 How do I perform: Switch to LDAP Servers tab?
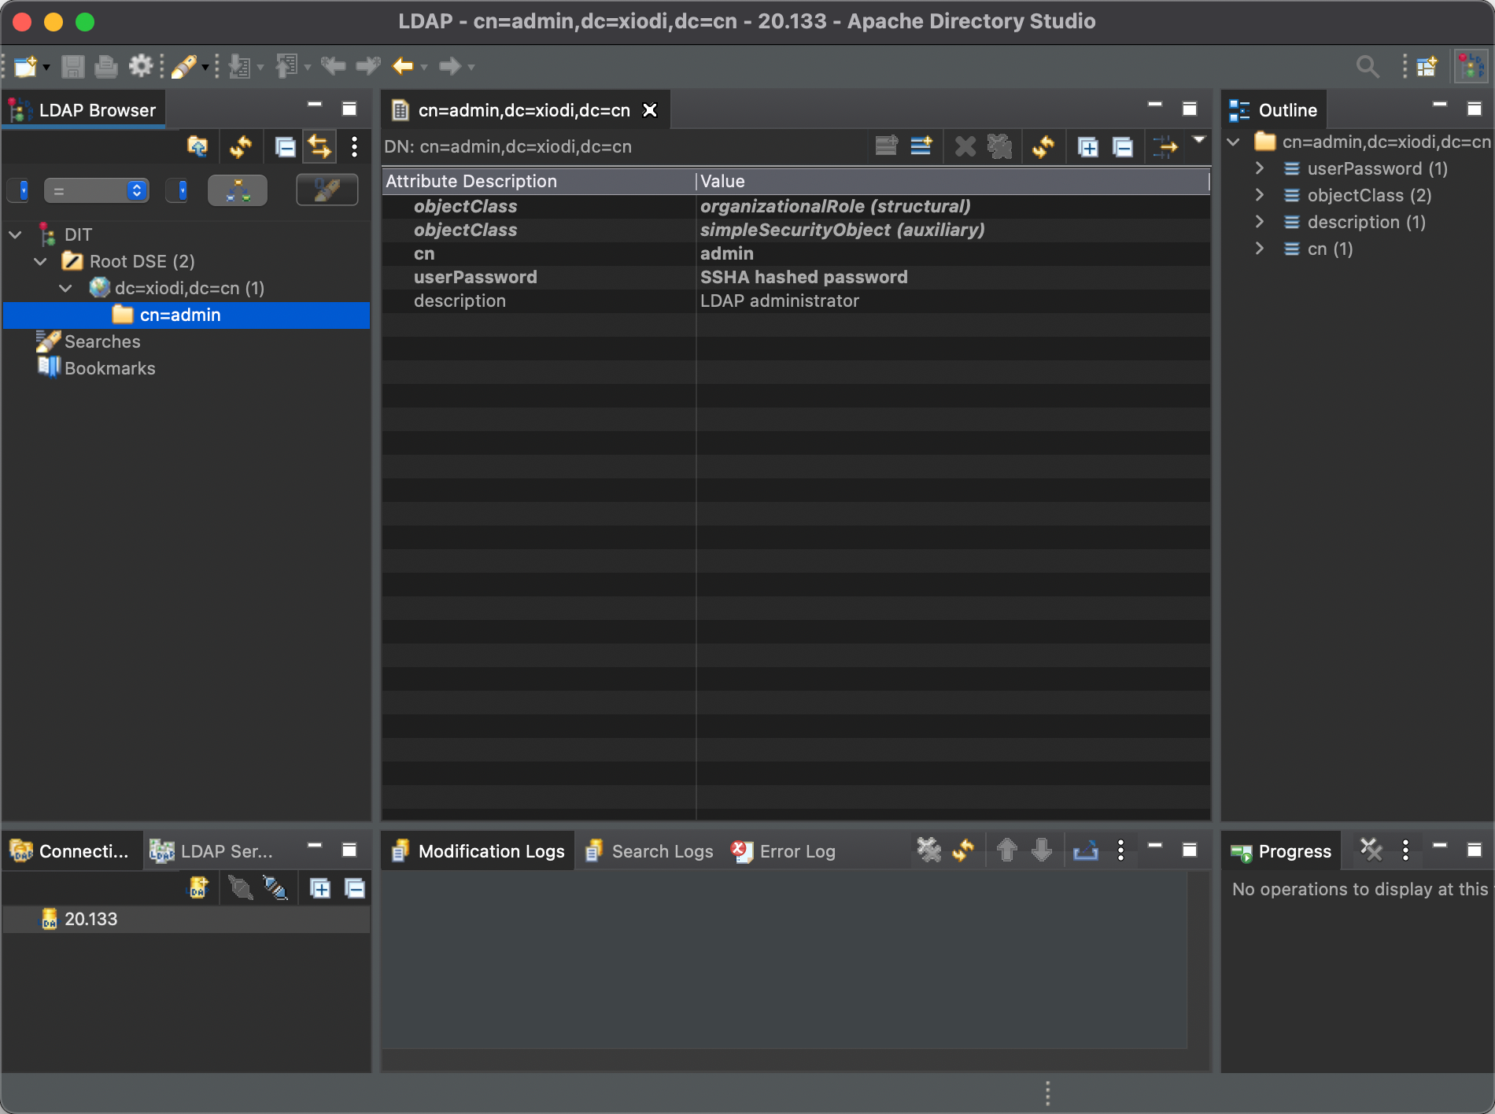click(212, 851)
